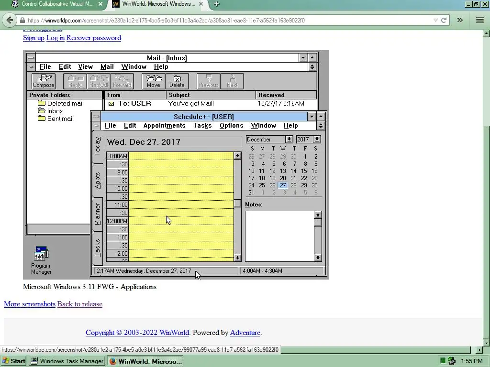
Task: Click the Previous message toolbar icon
Action: (x=209, y=81)
